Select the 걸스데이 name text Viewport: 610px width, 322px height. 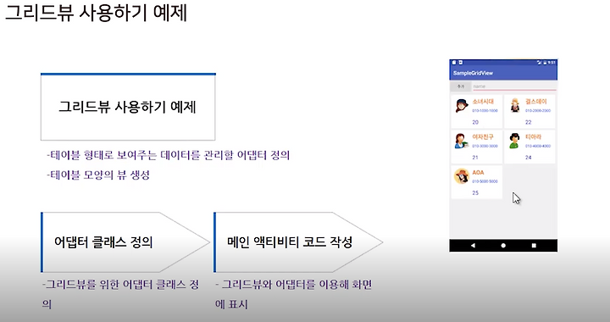[535, 102]
